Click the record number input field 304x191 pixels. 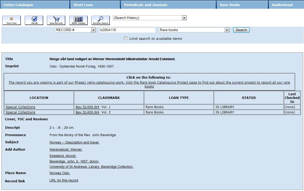pos(128,30)
